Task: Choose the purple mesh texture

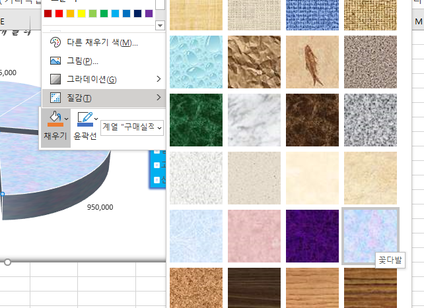Action: [x=312, y=236]
